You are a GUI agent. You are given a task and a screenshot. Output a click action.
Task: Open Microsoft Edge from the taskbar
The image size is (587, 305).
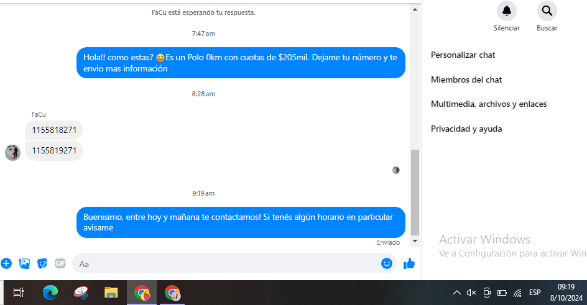click(x=50, y=293)
